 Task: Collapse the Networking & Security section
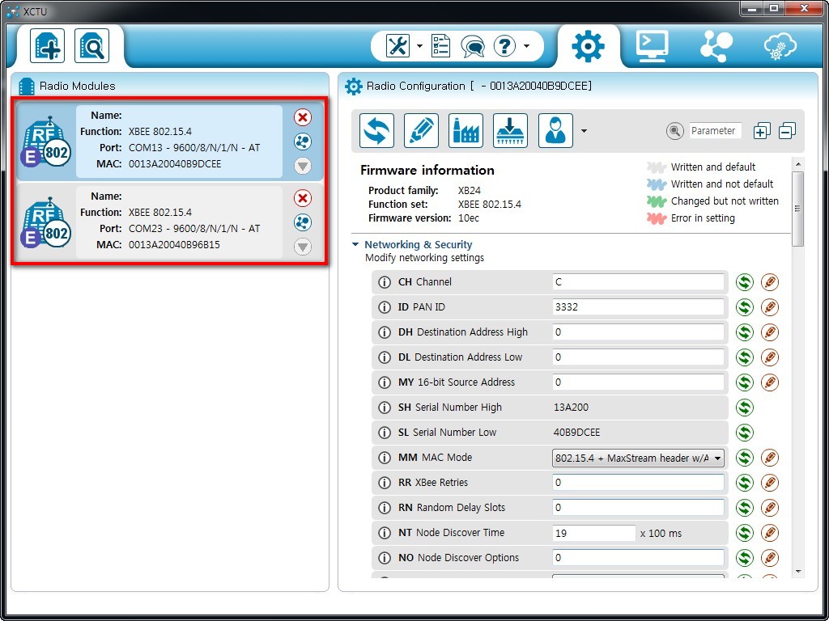[x=355, y=245]
